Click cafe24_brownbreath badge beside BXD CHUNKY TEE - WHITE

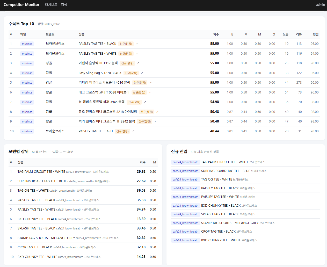[186, 240]
